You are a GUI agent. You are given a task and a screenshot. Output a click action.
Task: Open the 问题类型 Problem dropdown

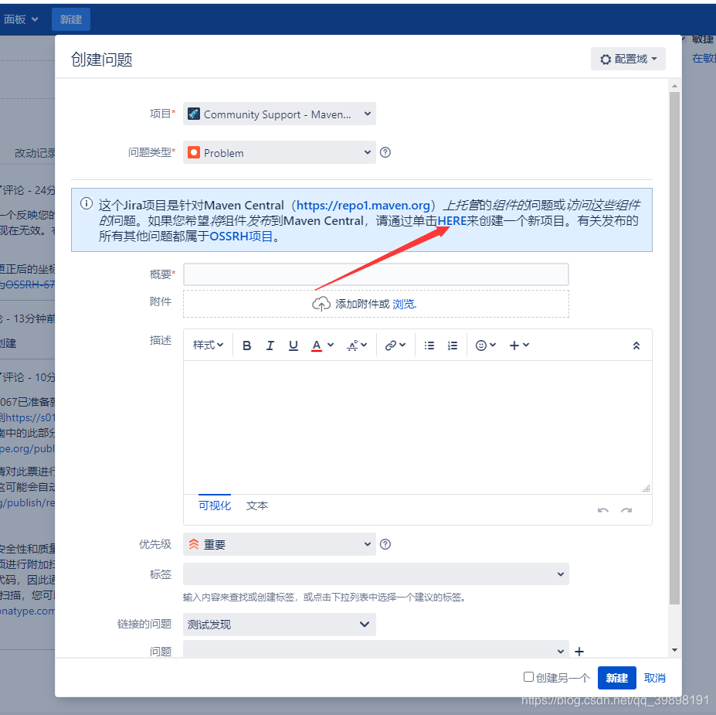(x=280, y=152)
